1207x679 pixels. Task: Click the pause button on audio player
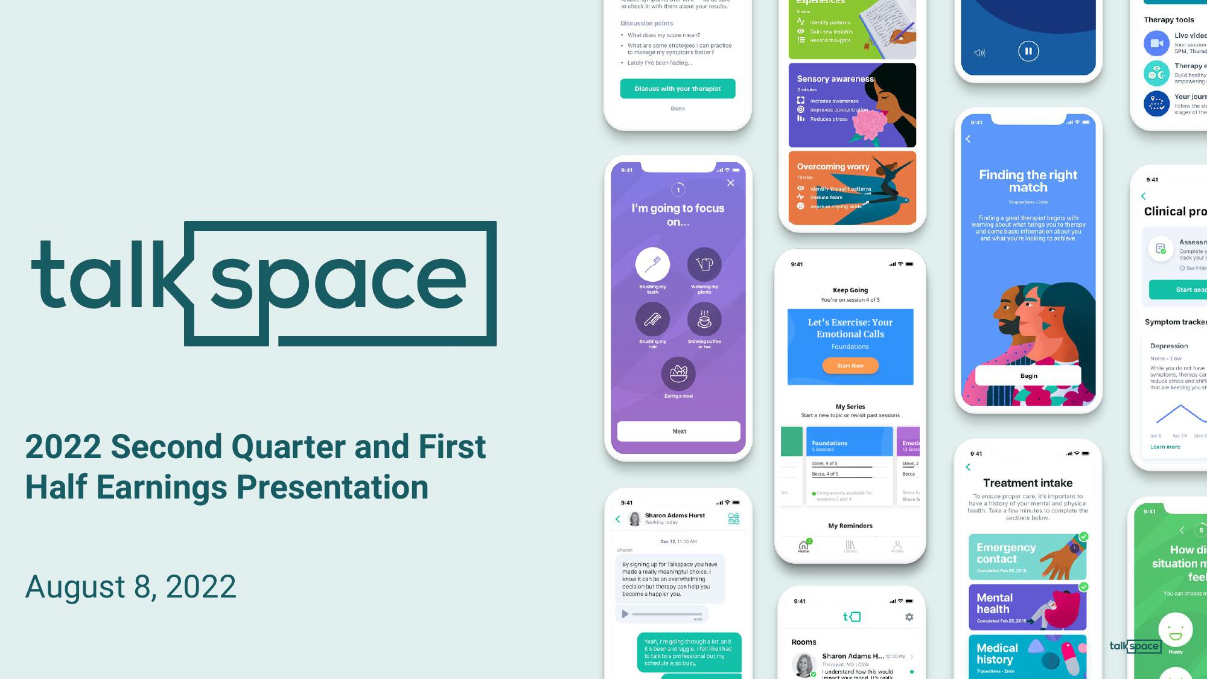[x=1029, y=51]
